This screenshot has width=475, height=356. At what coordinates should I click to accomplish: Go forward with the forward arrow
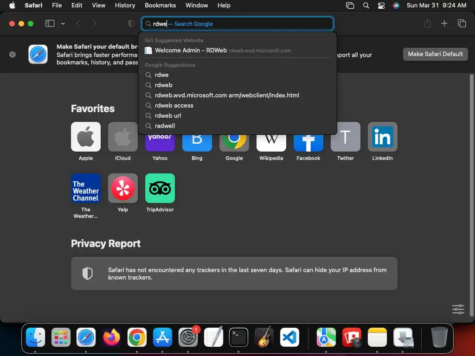click(94, 24)
